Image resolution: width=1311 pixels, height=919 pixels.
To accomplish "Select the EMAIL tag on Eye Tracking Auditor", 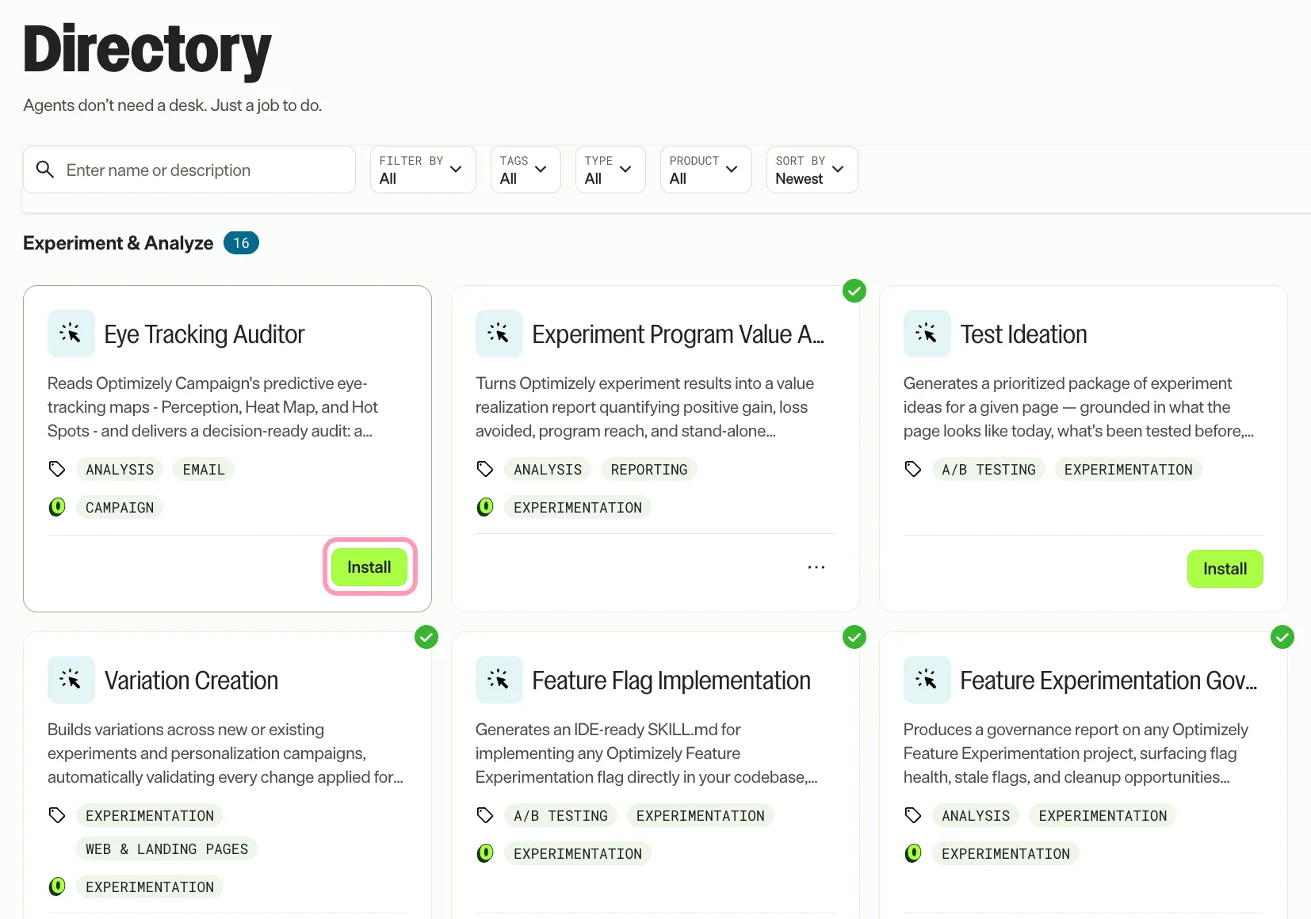I will click(x=204, y=470).
